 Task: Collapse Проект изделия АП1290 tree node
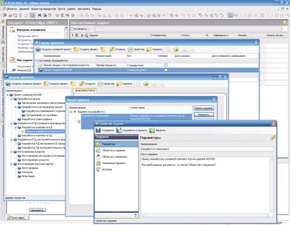click(7, 95)
